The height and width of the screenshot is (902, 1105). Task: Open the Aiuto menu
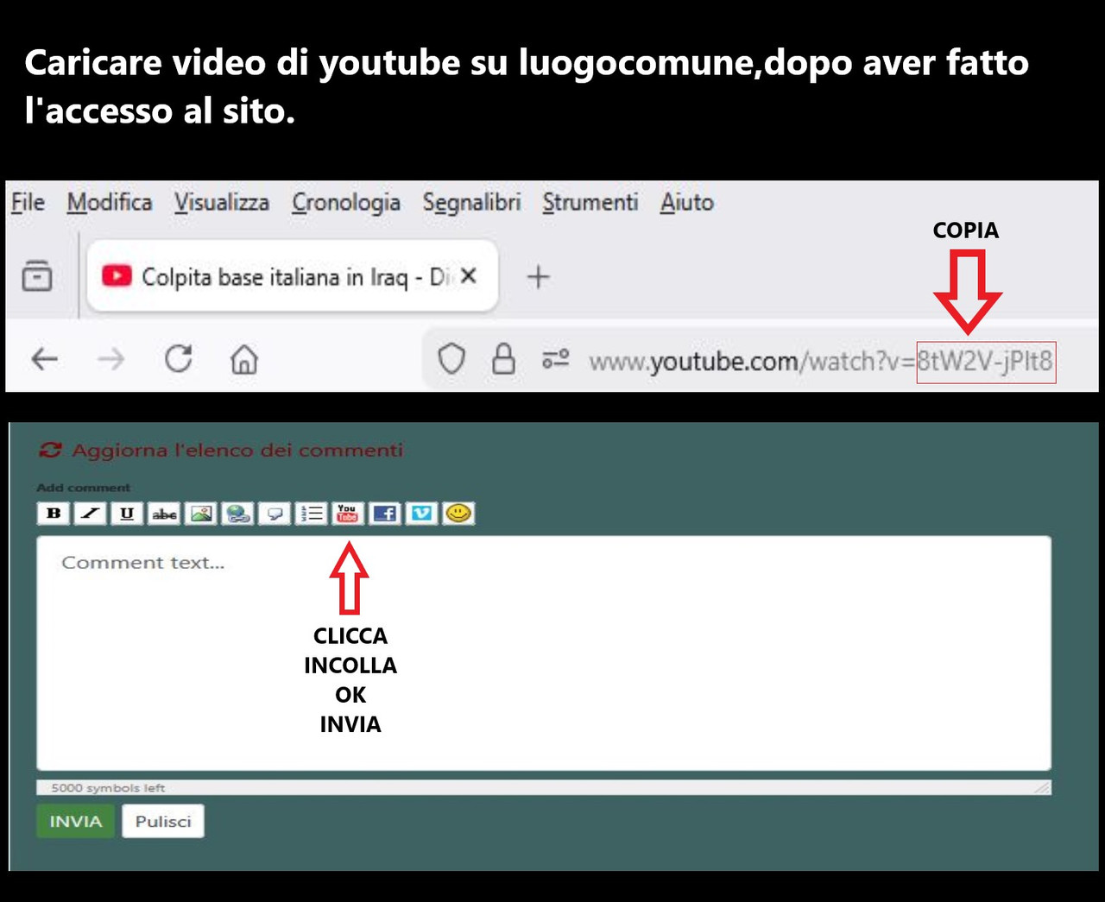687,203
